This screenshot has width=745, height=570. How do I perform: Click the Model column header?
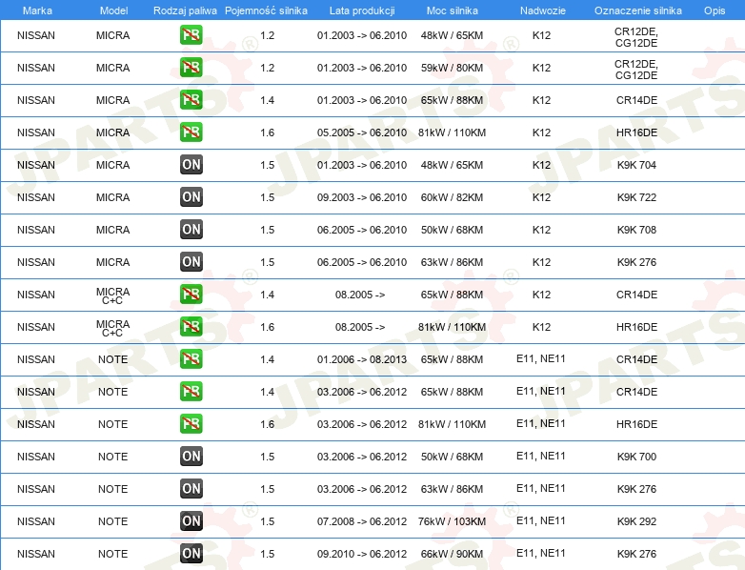coord(113,10)
